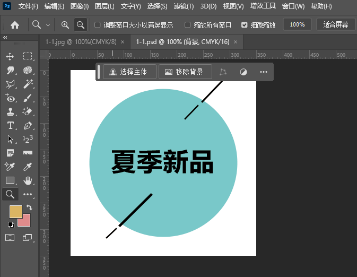Open the 文字(Y) menu
The height and width of the screenshot is (277, 357).
tap(130, 6)
